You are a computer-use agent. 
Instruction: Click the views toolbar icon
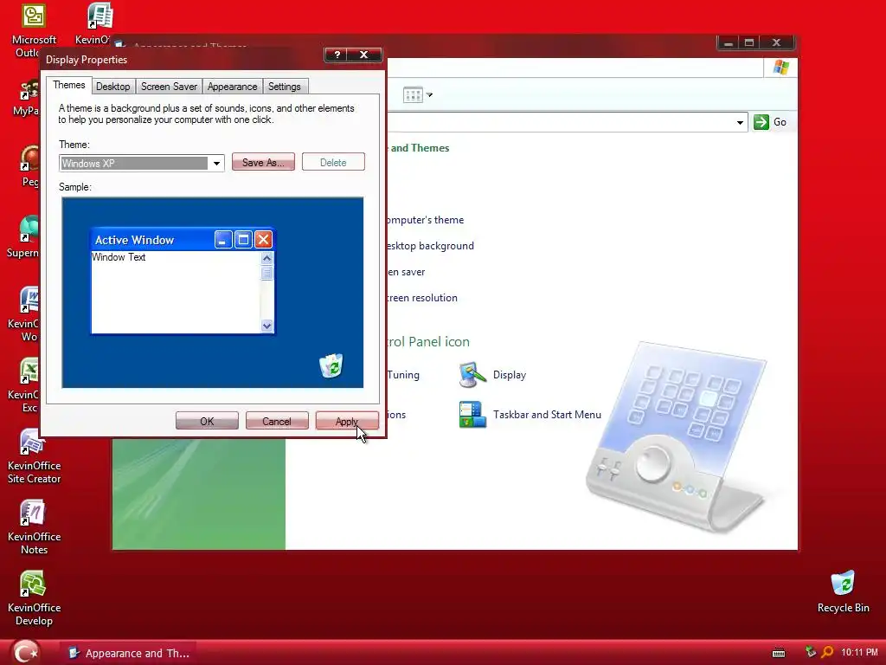coord(413,95)
